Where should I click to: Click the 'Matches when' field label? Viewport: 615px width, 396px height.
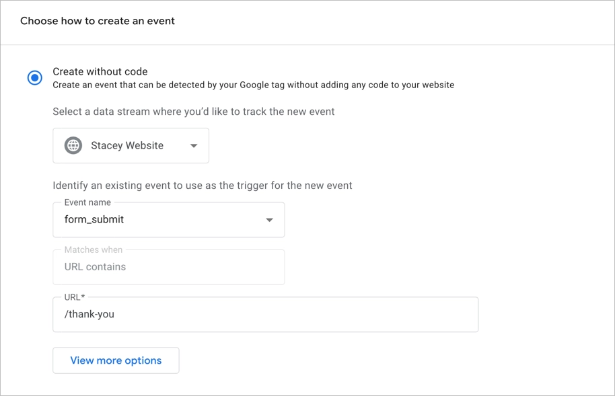pyautogui.click(x=94, y=249)
